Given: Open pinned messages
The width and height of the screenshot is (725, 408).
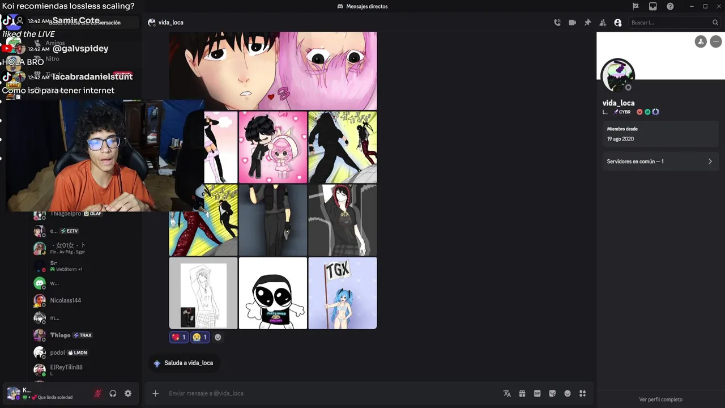Looking at the screenshot, I should point(587,23).
